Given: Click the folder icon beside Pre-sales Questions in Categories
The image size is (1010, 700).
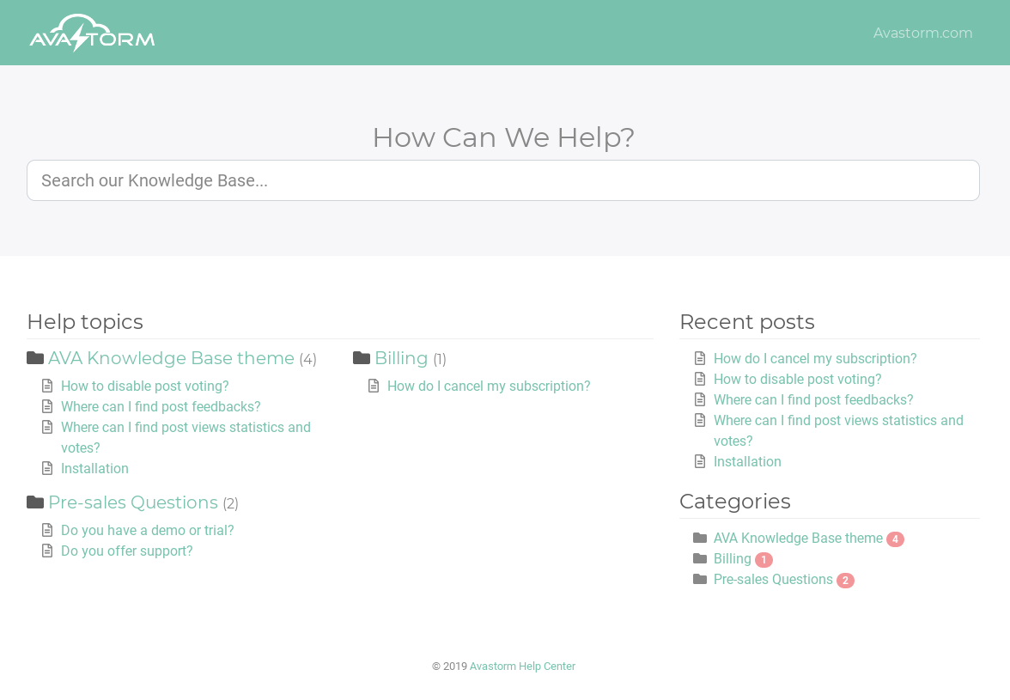Looking at the screenshot, I should [x=700, y=579].
